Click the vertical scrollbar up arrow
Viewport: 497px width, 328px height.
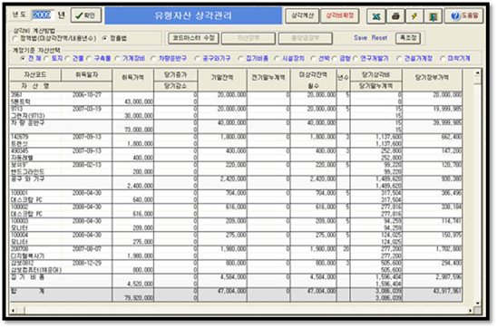coord(477,72)
